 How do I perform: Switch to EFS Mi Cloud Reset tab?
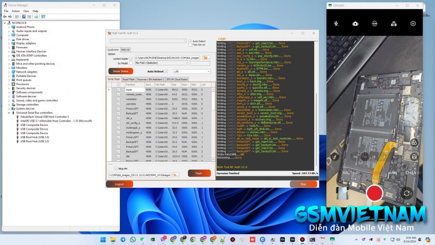pos(177,79)
